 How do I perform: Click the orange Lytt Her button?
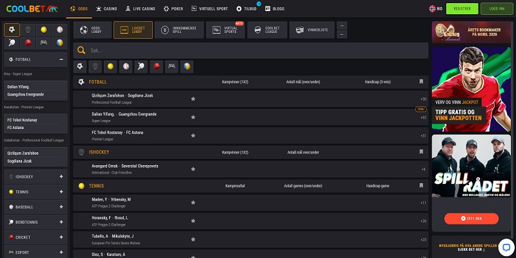(471, 219)
